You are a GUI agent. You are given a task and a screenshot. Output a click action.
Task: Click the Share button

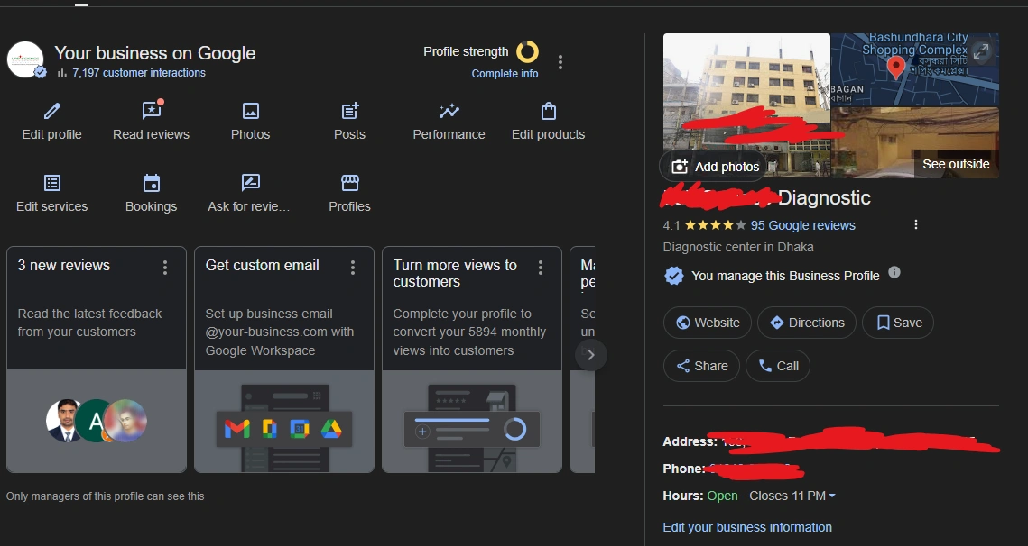tap(701, 366)
